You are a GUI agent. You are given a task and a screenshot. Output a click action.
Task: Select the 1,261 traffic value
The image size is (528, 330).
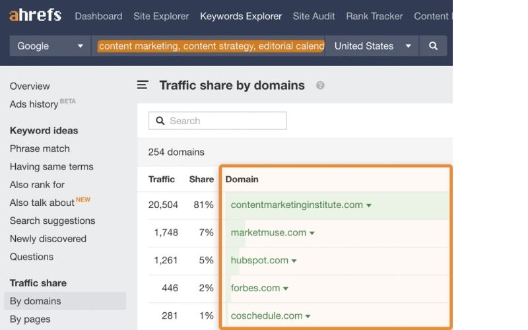(x=166, y=260)
